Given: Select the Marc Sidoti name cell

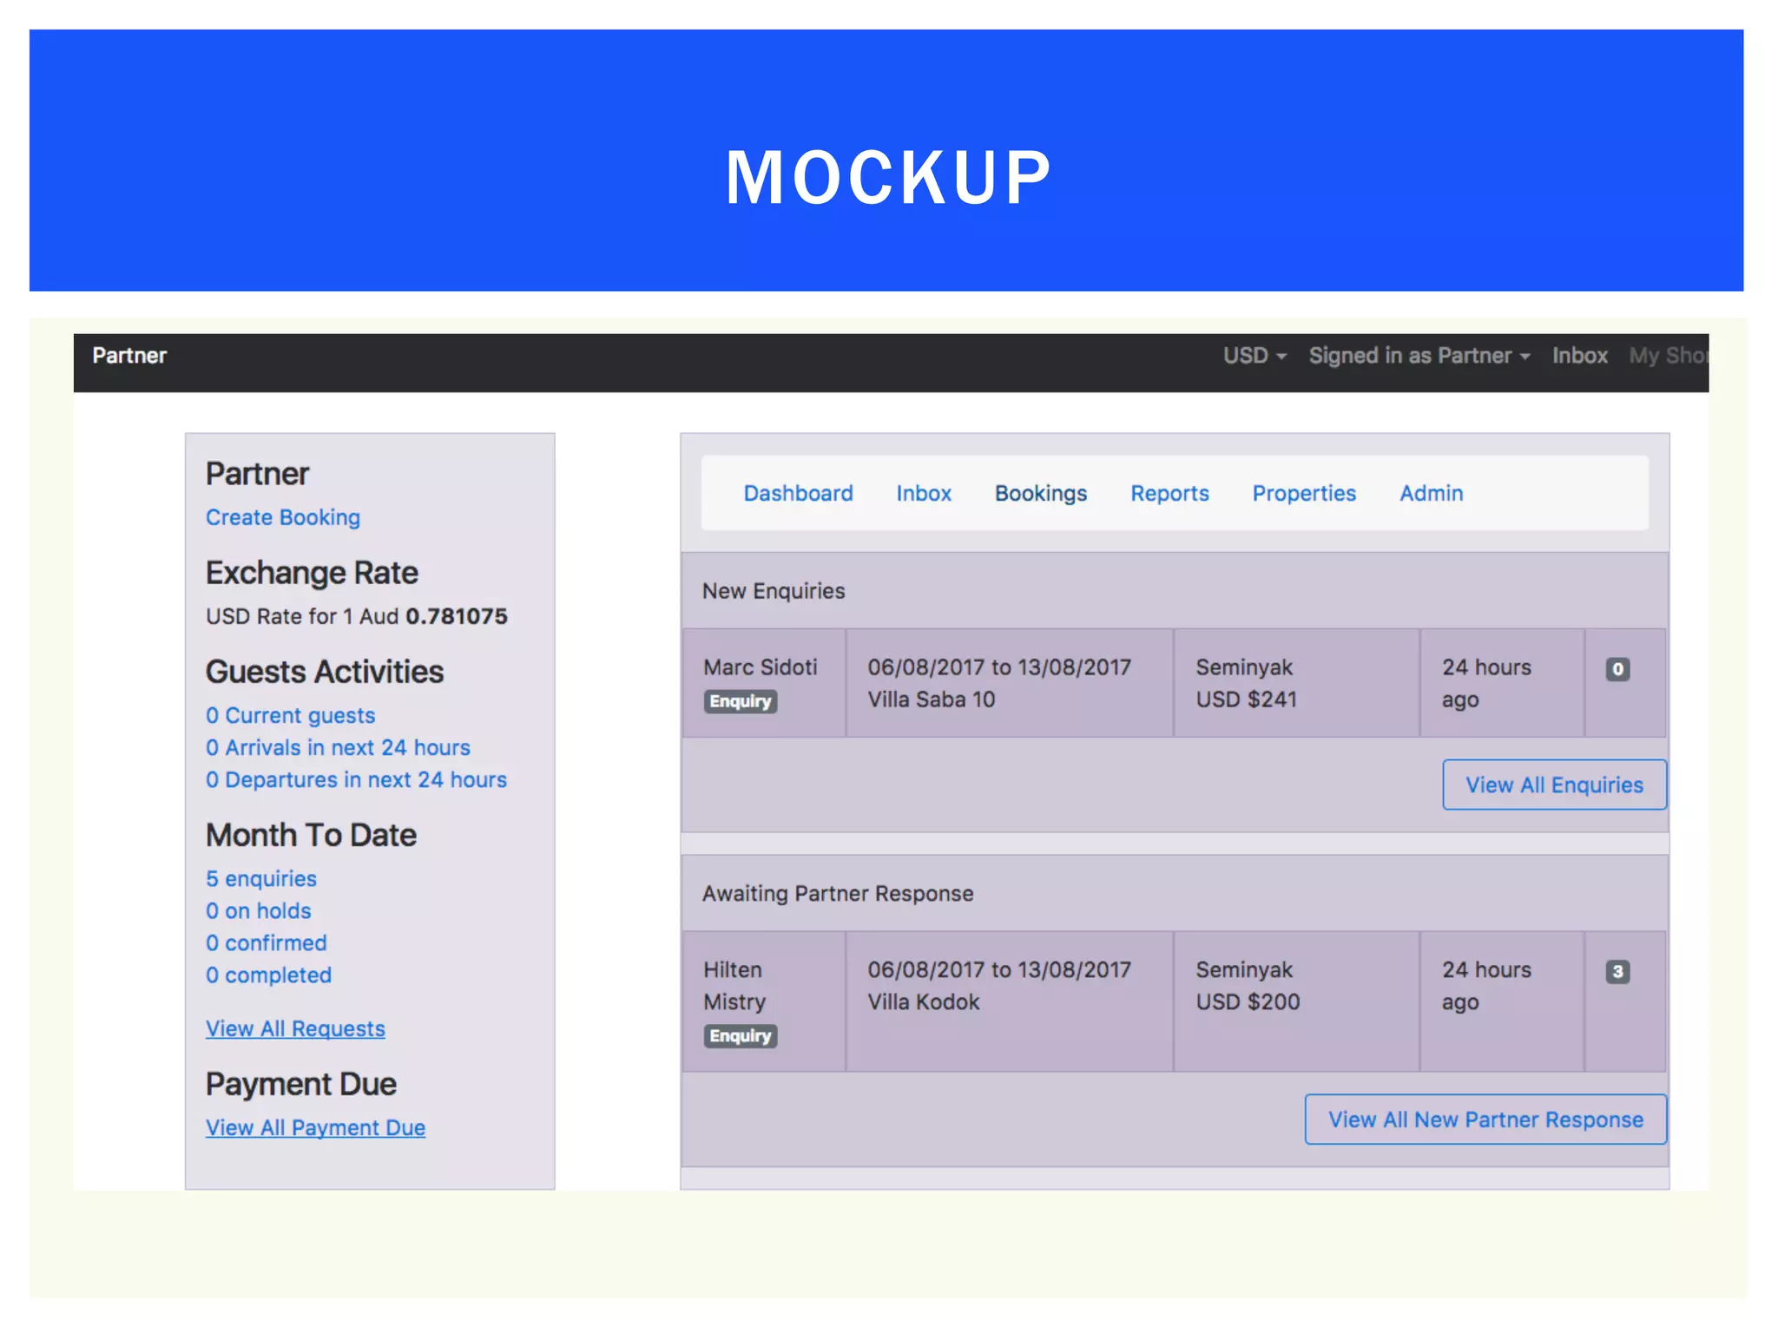Looking at the screenshot, I should pos(764,683).
